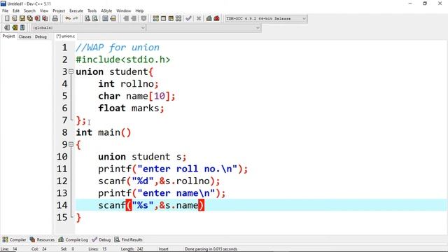The image size is (448, 252).
Task: Click the Goto function toolbar icon
Action: (105, 19)
